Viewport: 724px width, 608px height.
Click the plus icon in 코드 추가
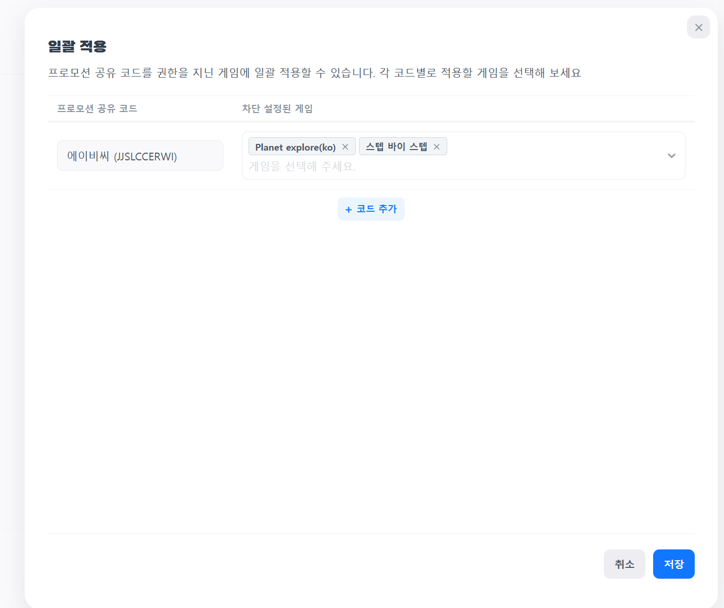click(x=349, y=210)
